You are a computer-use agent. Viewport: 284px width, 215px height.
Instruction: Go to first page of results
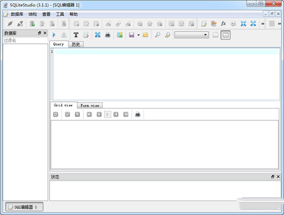[89, 115]
